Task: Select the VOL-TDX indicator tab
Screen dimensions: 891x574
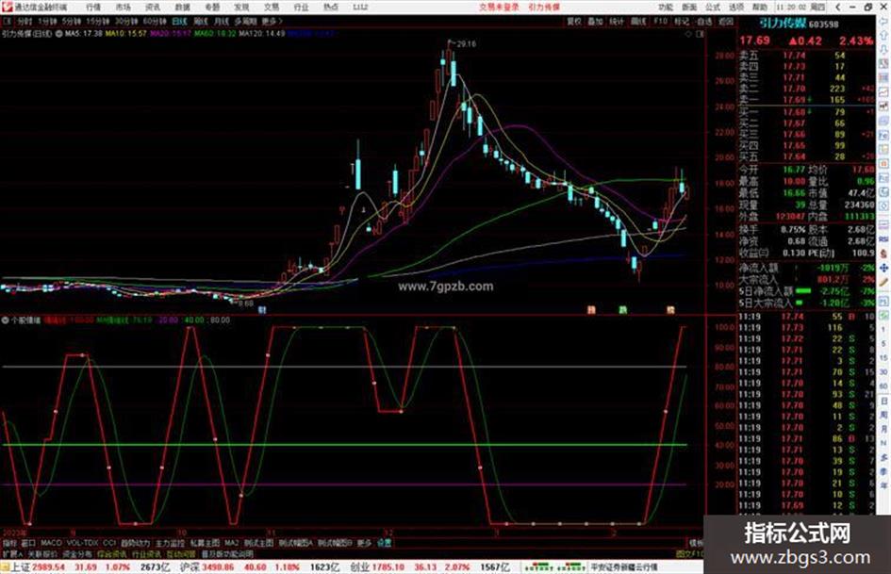Action: pos(82,543)
